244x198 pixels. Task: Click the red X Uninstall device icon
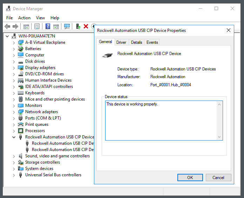(x=86, y=26)
